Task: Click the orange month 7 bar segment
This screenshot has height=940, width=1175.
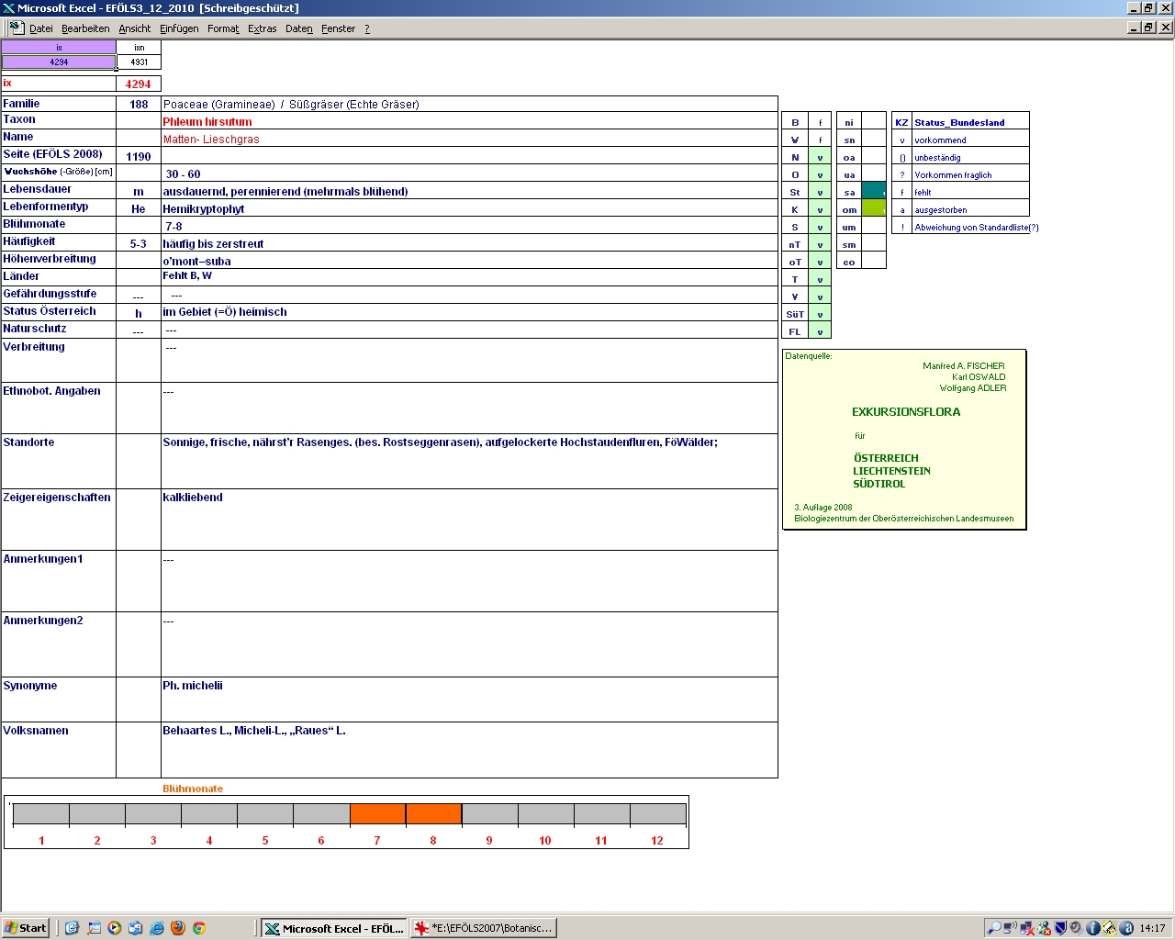Action: 377,814
